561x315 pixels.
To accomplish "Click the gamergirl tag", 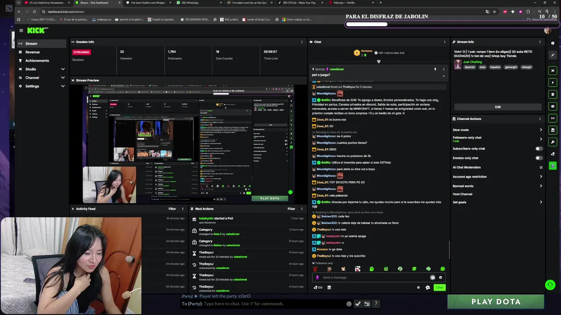I will [511, 67].
